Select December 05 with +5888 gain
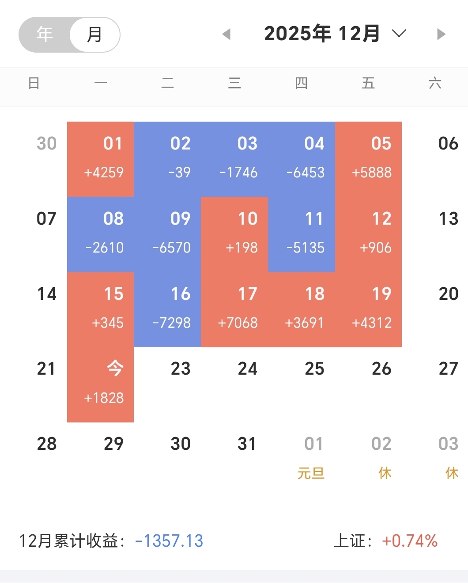The image size is (468, 583). (x=369, y=159)
